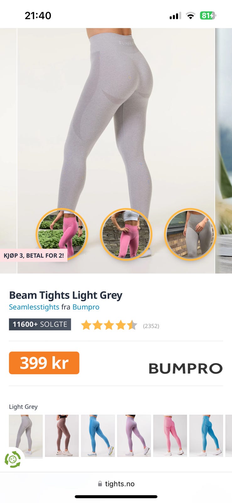232x503 pixels.
Task: Open the circular pink tights stone wall photo
Action: pos(126,234)
